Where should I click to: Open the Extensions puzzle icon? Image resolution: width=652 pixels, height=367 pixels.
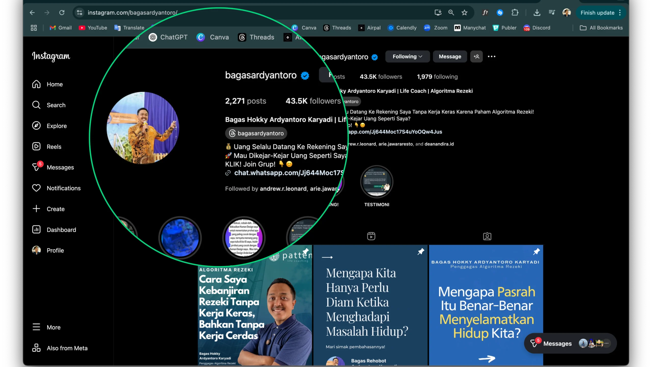[515, 12]
